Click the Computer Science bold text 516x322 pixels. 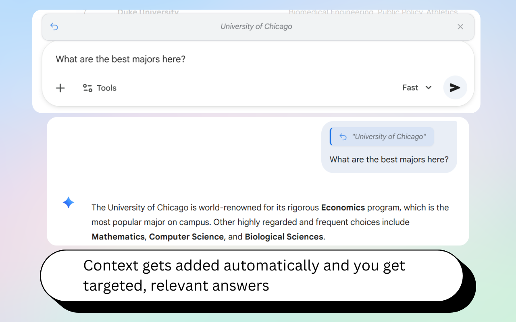(186, 237)
